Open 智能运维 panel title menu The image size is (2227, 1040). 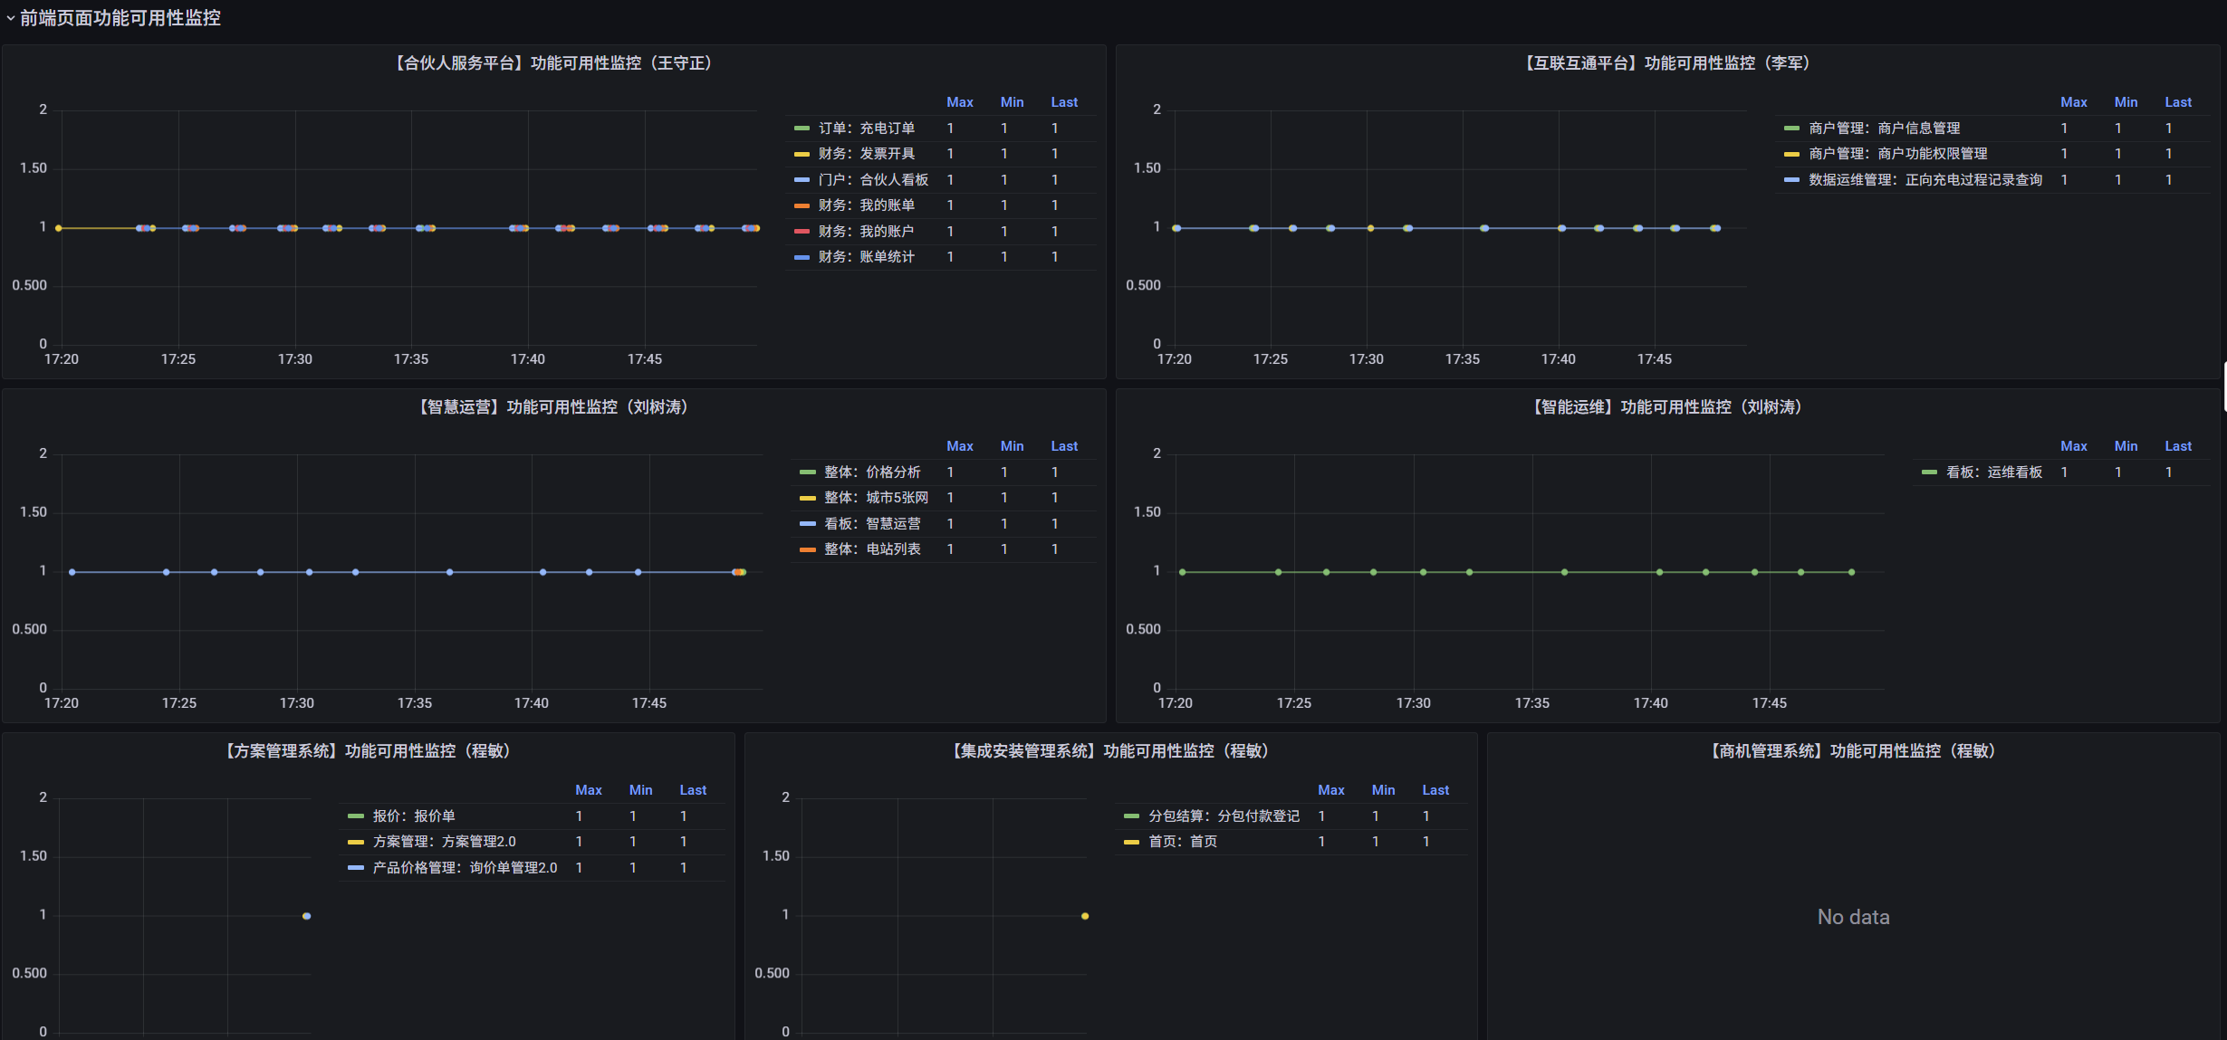[1667, 407]
